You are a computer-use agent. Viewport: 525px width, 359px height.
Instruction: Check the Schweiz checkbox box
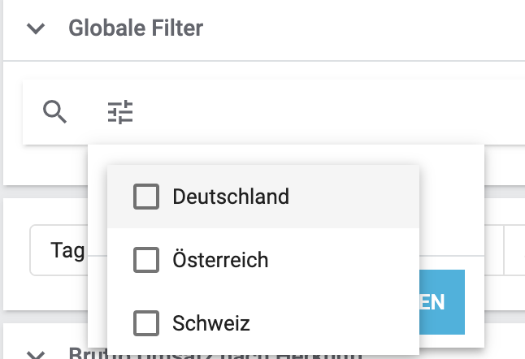coord(146,323)
